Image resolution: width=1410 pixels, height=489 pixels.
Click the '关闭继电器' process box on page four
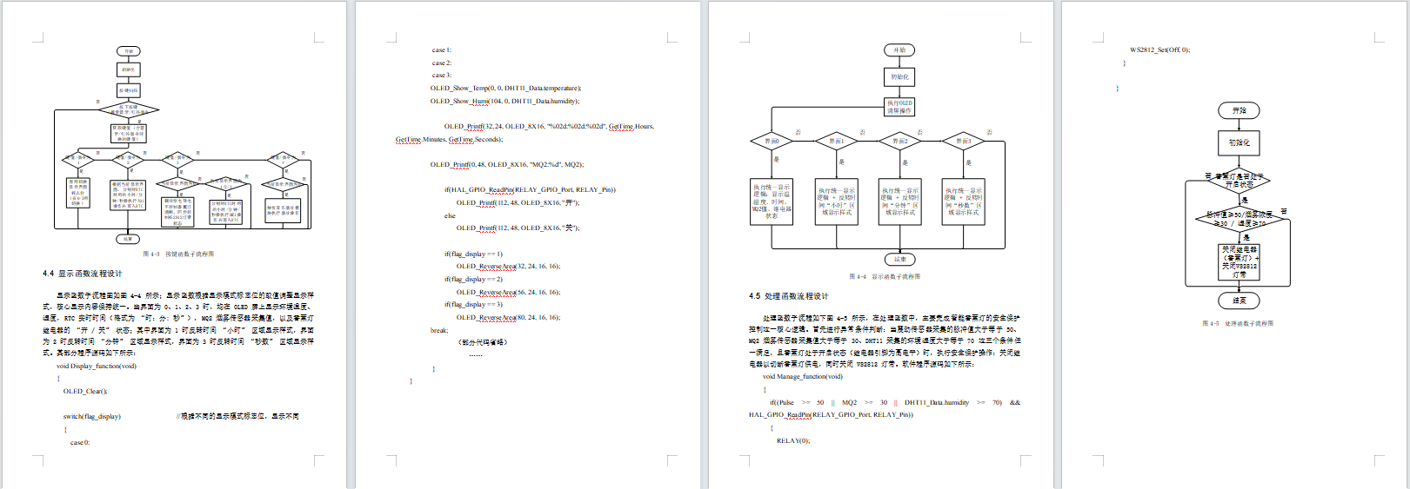tap(1240, 262)
